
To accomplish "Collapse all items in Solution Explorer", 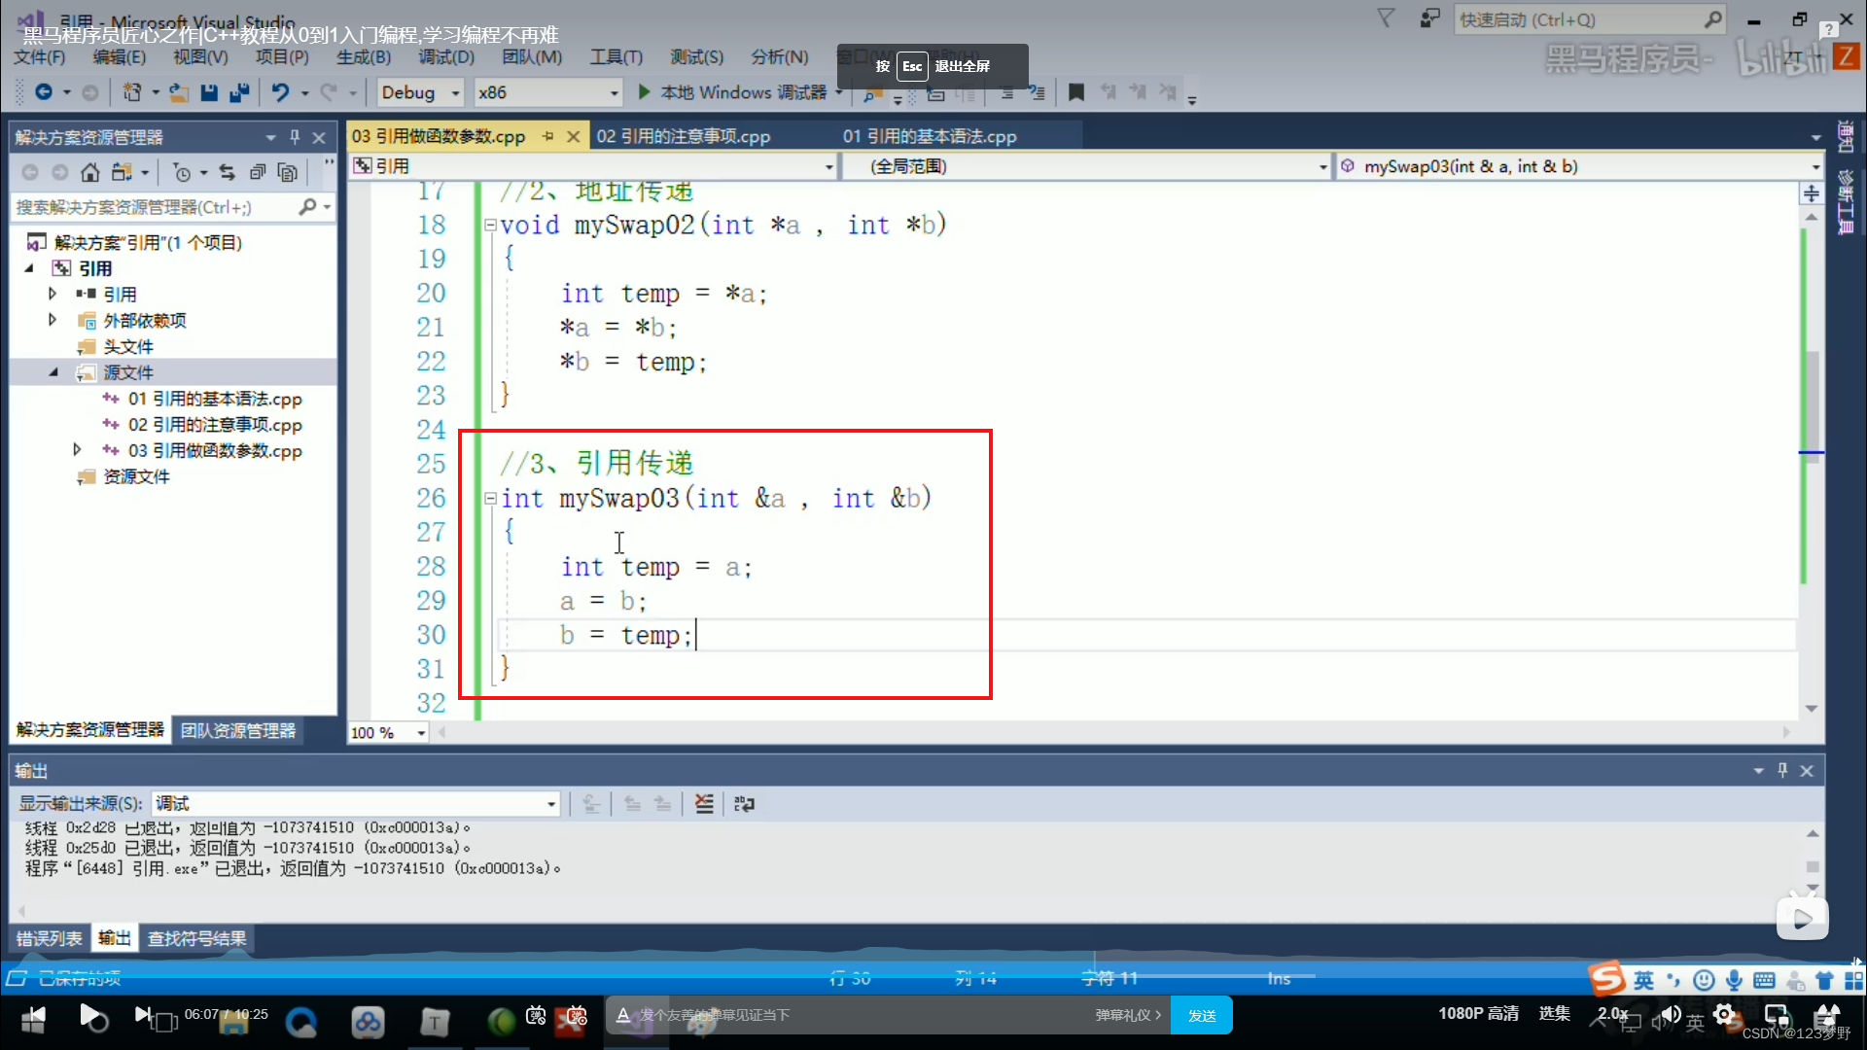I will pos(258,172).
